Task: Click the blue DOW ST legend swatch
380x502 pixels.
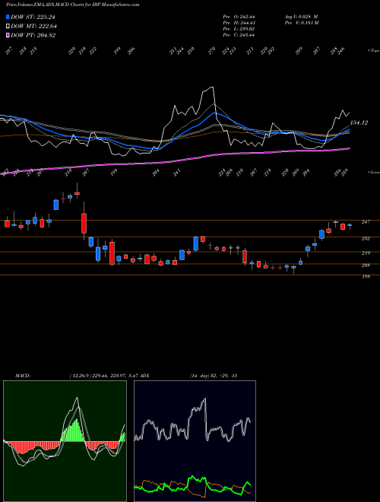Action: [8, 17]
